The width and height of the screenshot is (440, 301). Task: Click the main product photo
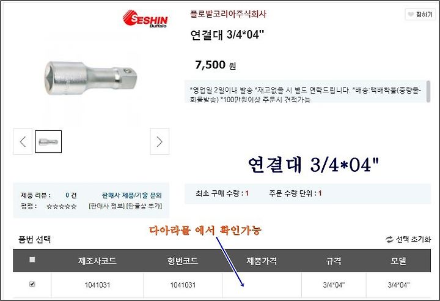click(91, 78)
